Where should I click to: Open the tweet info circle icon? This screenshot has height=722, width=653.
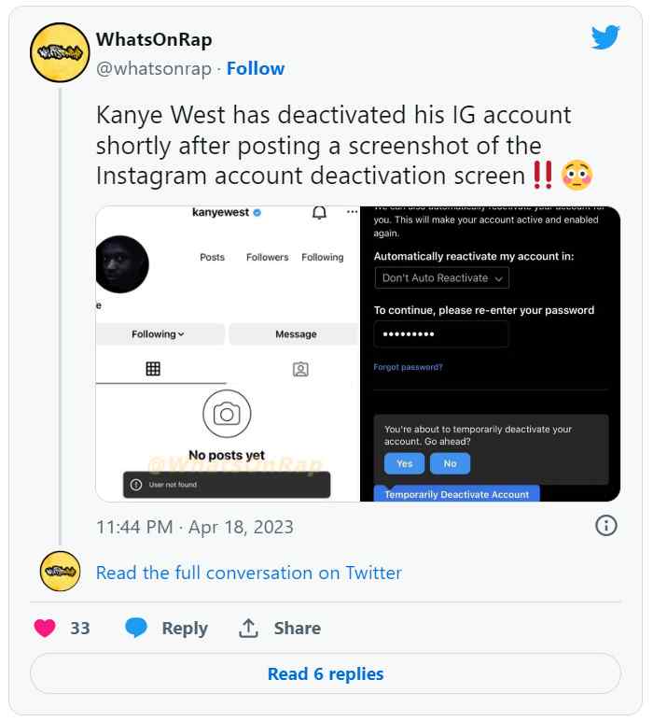point(606,525)
